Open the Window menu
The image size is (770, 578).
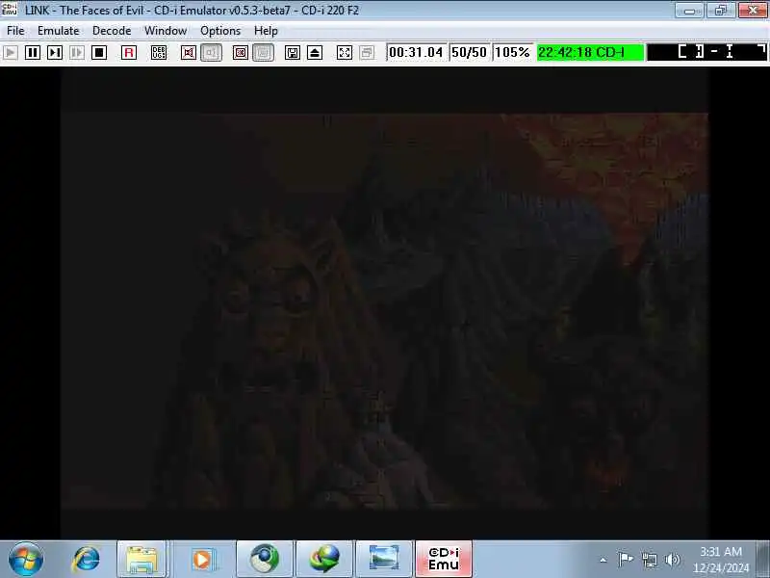click(166, 31)
